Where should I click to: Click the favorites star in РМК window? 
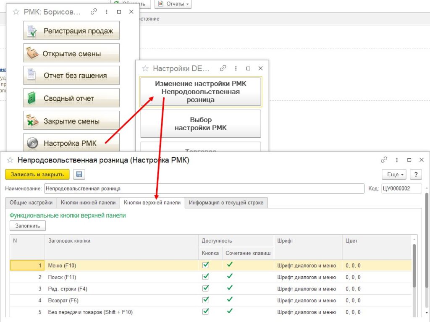click(x=16, y=12)
